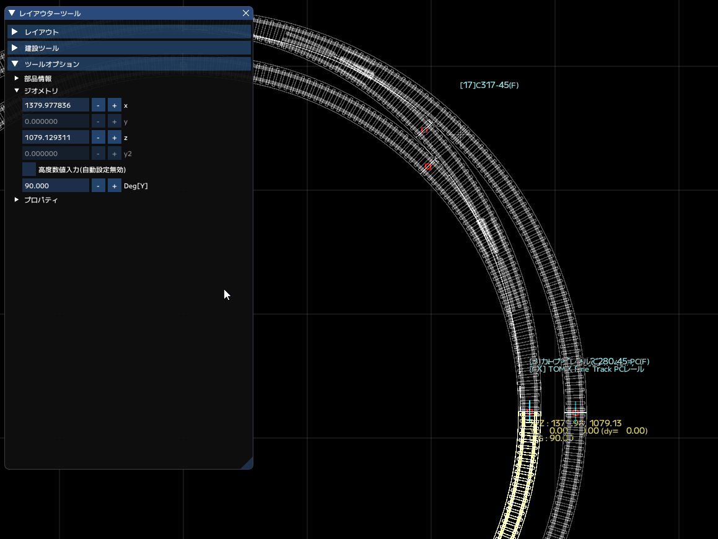Enable 高度数値入力(自動設定無効) checkbox
Image resolution: width=718 pixels, height=539 pixels.
[29, 169]
